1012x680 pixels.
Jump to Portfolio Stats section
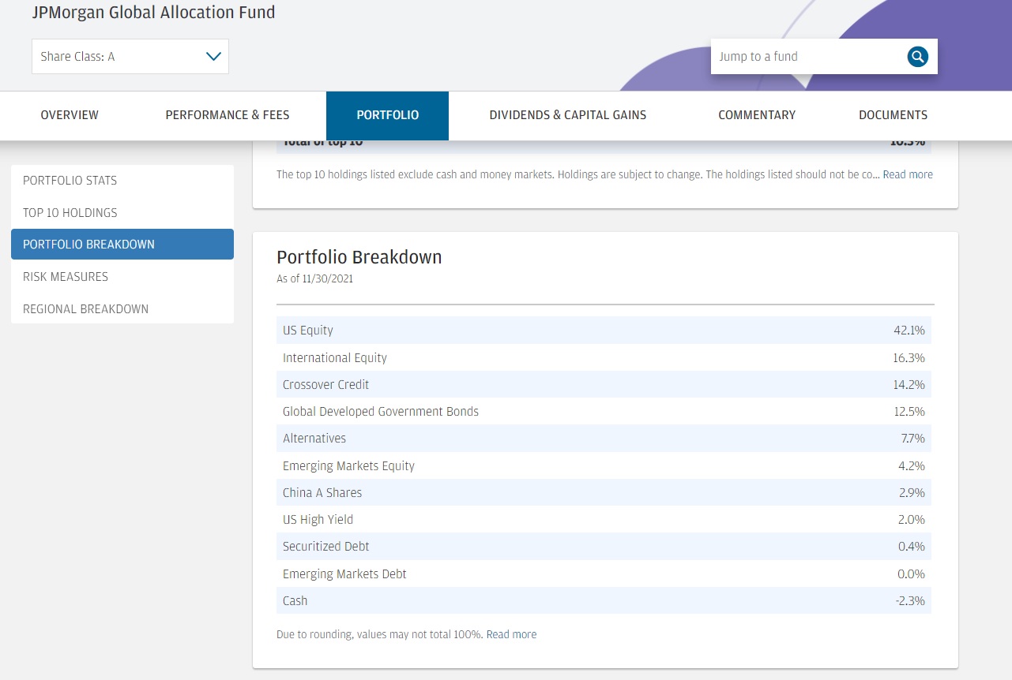pyautogui.click(x=70, y=181)
